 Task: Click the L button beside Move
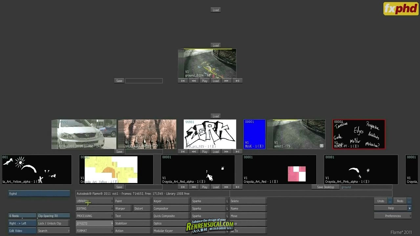point(227,216)
